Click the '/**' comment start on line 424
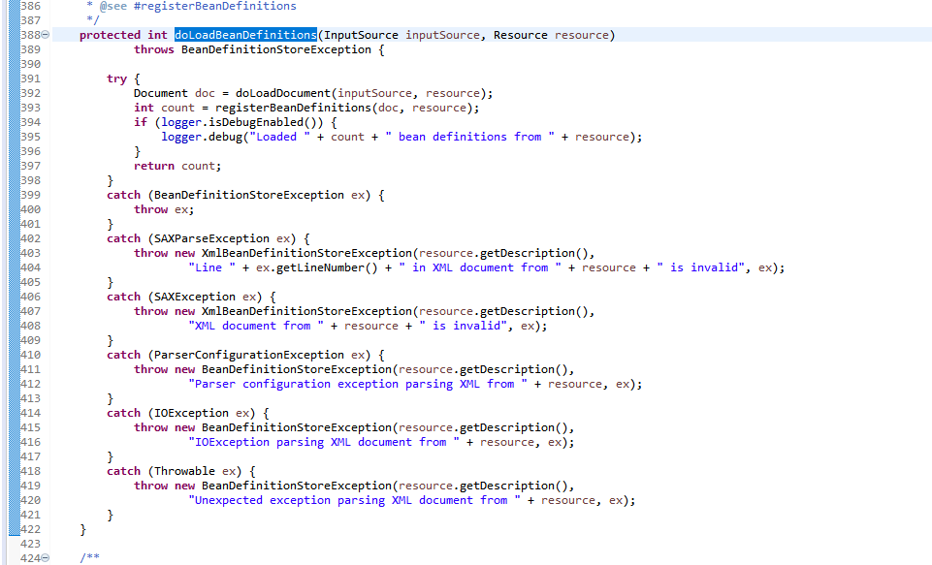The height and width of the screenshot is (565, 932). (x=90, y=558)
